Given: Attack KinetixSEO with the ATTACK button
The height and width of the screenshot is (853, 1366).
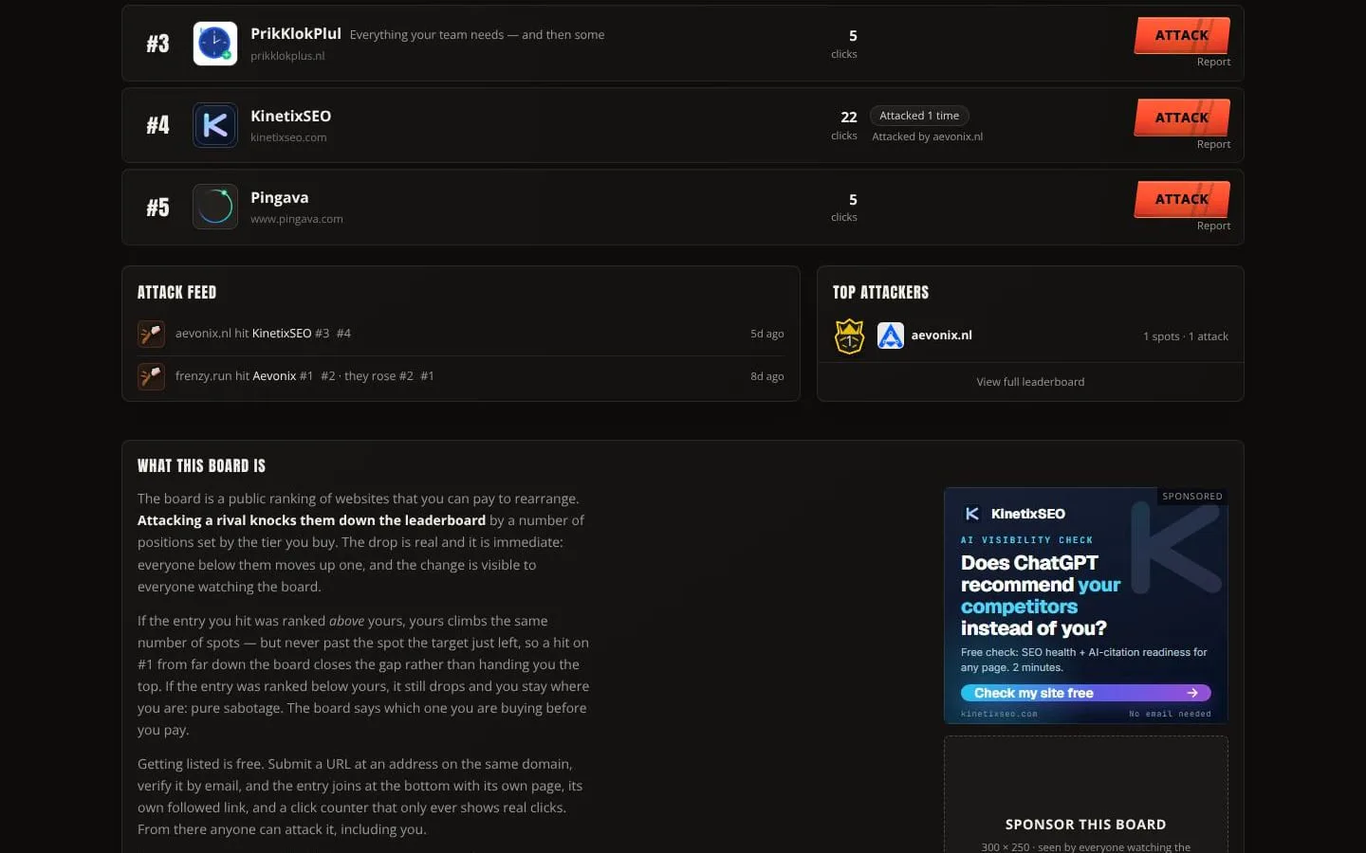Looking at the screenshot, I should point(1182,118).
